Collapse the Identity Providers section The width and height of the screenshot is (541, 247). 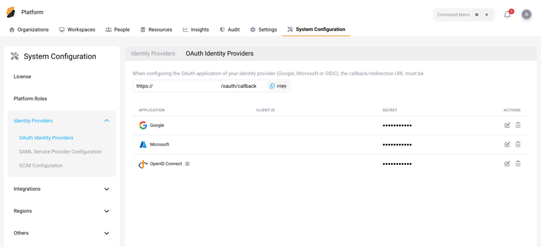107,121
